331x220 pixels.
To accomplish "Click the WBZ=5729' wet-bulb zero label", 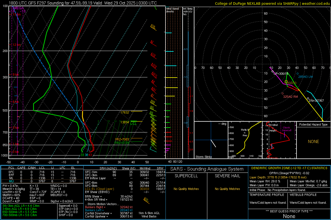I will [x=121, y=142].
